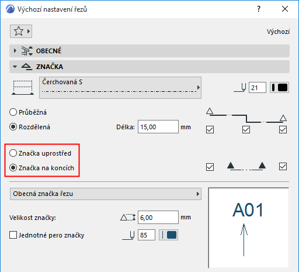The height and width of the screenshot is (272, 299).
Task: Edit the marker pen number field 85
Action: pos(147,235)
